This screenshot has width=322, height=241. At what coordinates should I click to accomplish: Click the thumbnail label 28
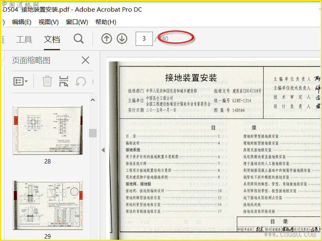click(47, 161)
